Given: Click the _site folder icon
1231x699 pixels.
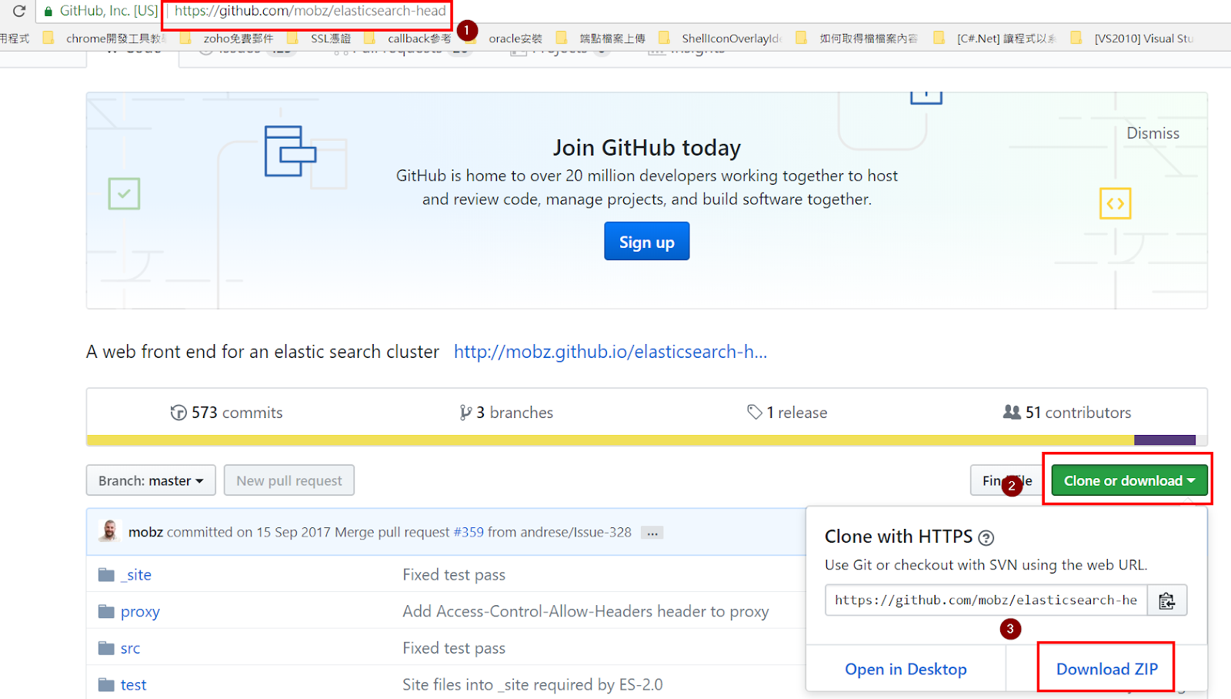Looking at the screenshot, I should (106, 575).
